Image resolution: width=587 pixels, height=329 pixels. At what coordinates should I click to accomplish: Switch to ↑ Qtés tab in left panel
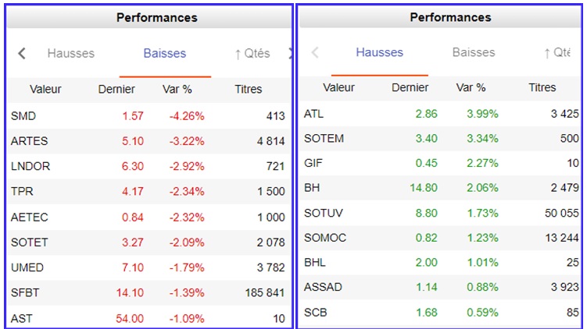[x=252, y=54]
